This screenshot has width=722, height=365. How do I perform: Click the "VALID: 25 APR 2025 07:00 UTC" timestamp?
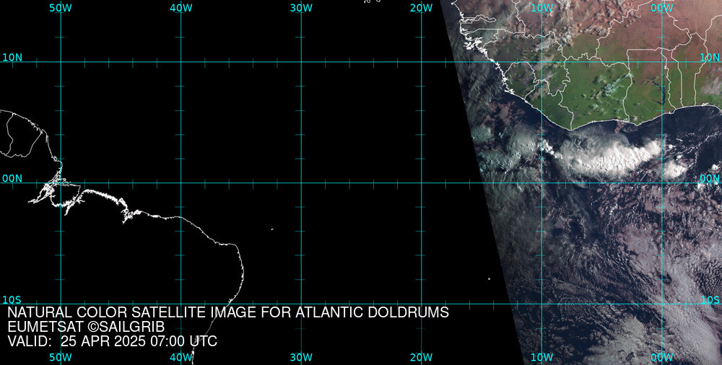(113, 341)
